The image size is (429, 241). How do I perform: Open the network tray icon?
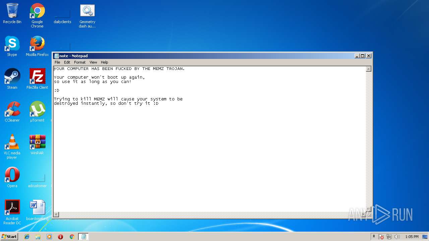tap(389, 237)
